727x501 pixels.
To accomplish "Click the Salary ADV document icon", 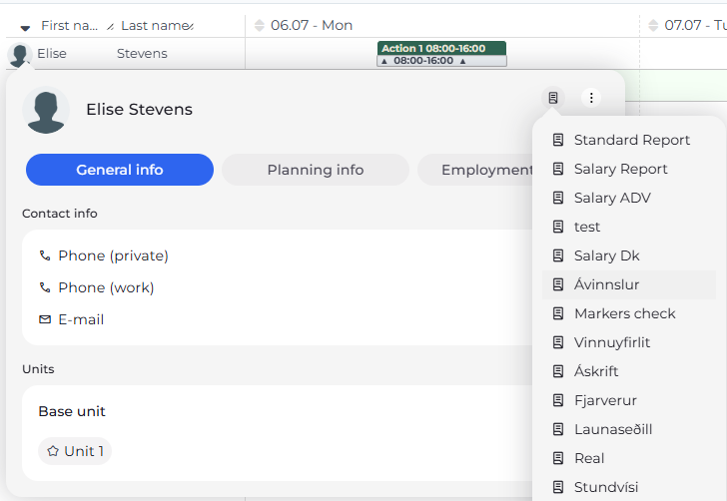I will (x=558, y=198).
